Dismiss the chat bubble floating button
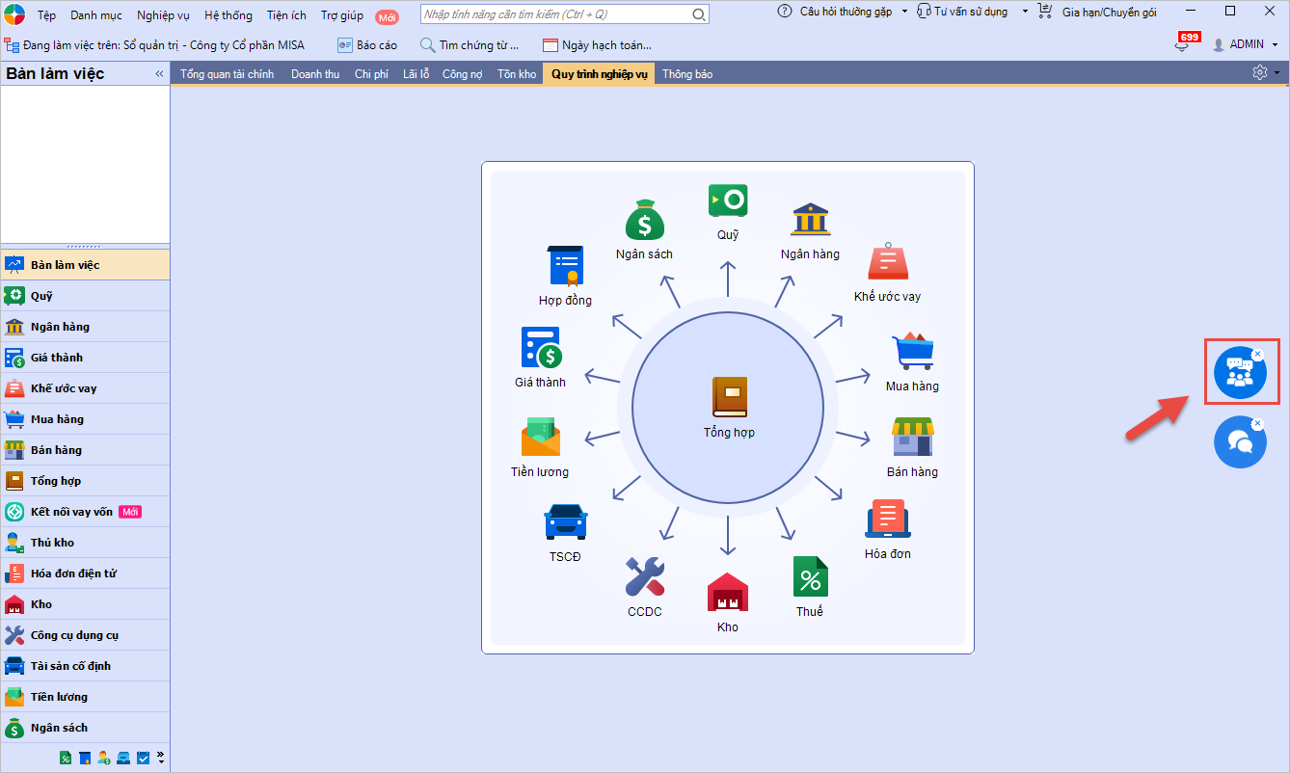This screenshot has height=773, width=1290. (1257, 424)
